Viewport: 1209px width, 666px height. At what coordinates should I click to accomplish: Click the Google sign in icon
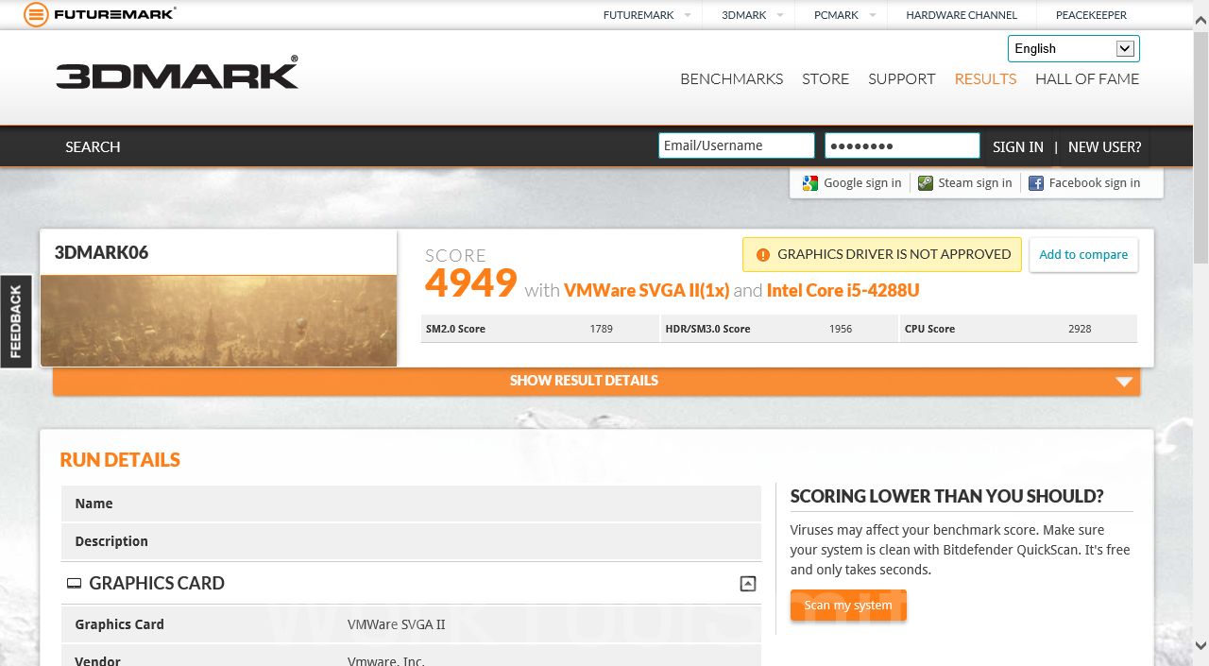(x=809, y=183)
